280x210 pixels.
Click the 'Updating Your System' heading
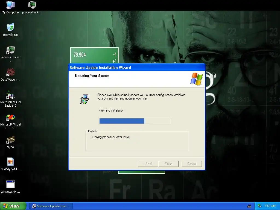pos(92,76)
